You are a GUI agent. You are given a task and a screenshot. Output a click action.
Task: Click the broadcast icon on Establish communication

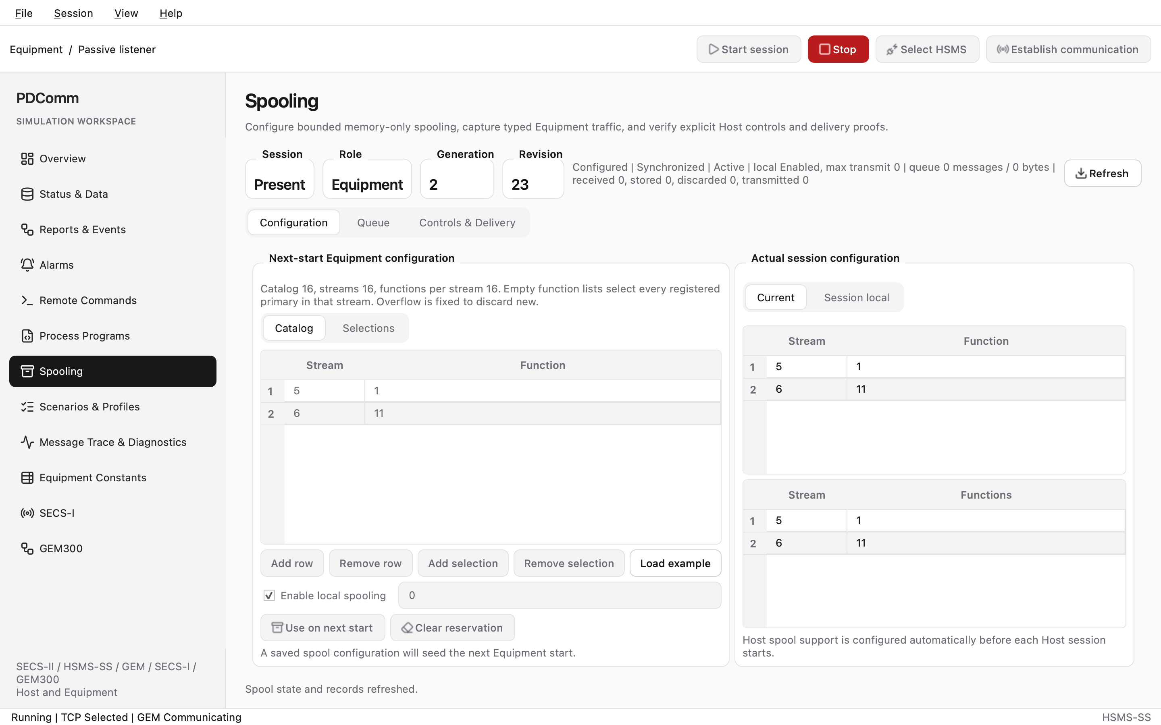(x=1002, y=50)
